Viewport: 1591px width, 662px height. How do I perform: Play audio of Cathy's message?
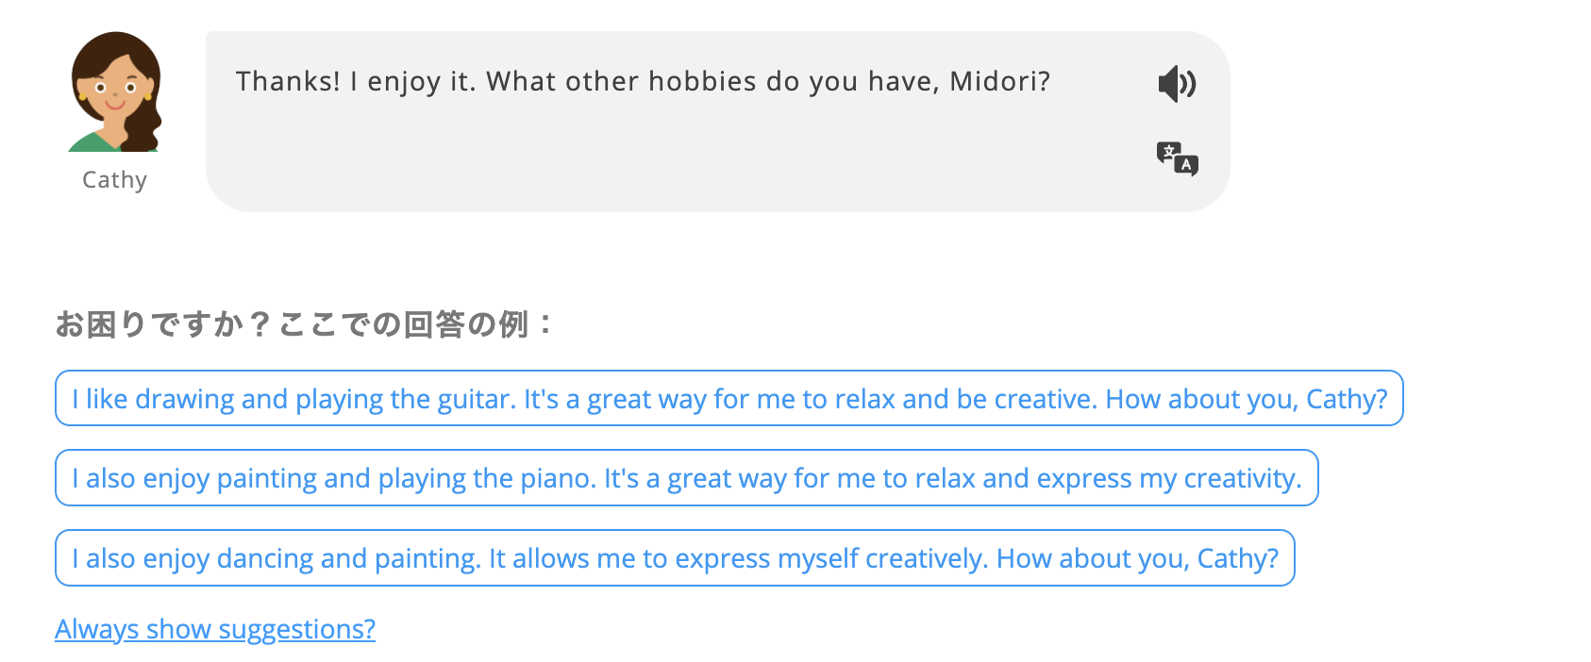pyautogui.click(x=1177, y=84)
